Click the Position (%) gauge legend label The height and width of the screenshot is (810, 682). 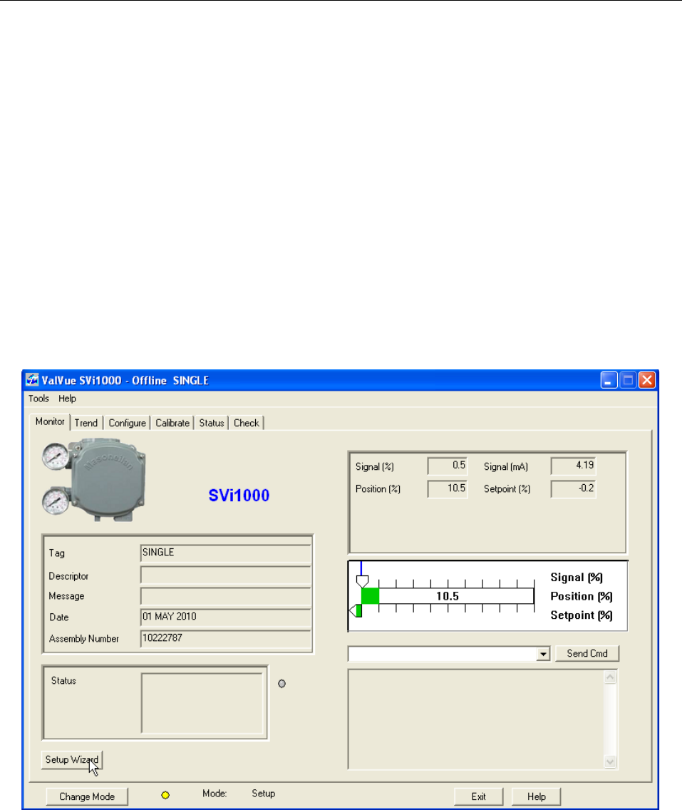point(582,596)
